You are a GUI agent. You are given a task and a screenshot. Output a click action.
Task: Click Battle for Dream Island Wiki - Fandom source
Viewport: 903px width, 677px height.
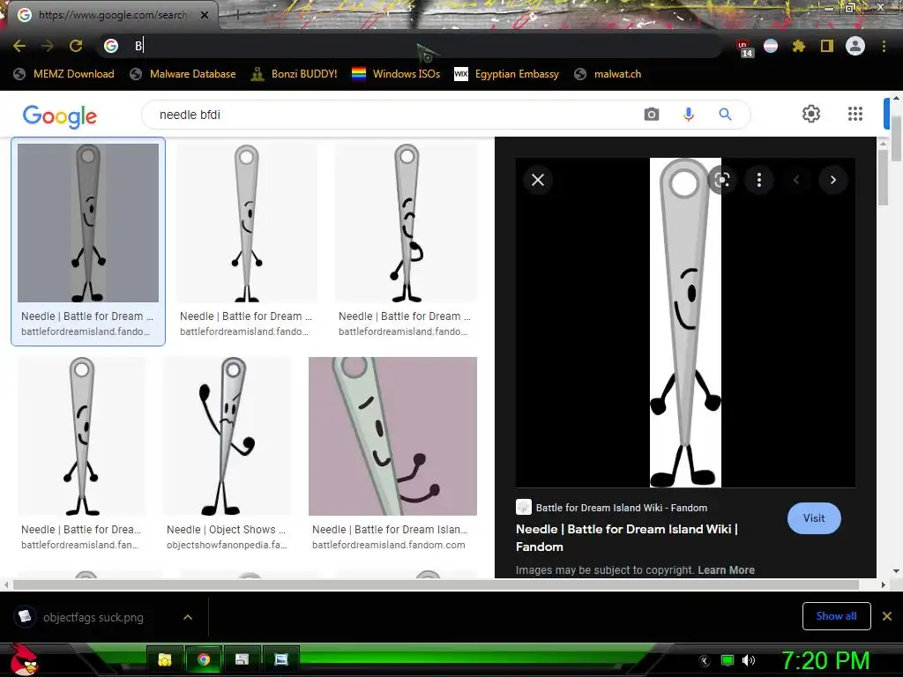[x=622, y=508]
